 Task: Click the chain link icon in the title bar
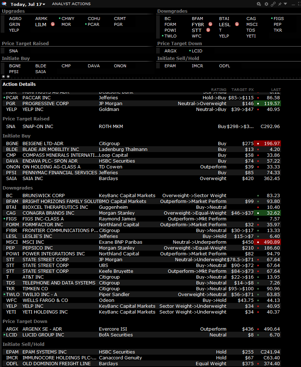(x=273, y=4)
